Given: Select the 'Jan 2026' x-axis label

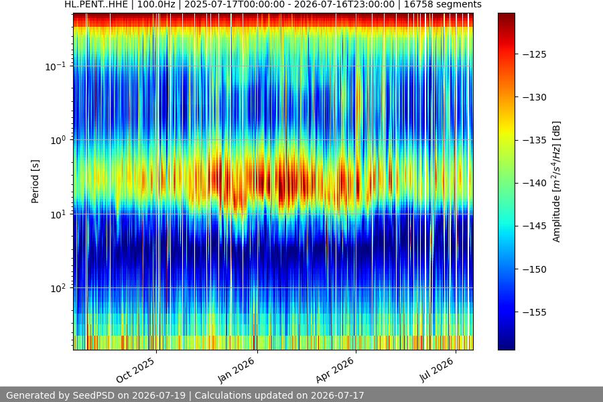Looking at the screenshot, I should 236,370.
